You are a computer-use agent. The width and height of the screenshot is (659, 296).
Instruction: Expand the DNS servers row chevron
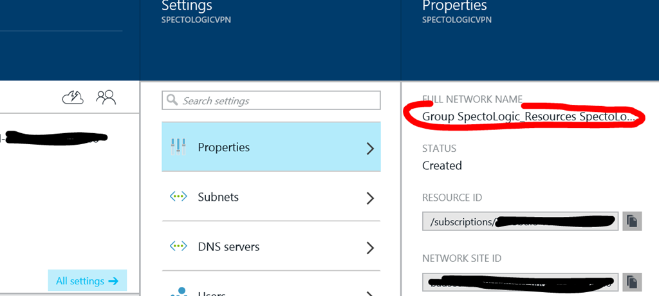tap(370, 247)
